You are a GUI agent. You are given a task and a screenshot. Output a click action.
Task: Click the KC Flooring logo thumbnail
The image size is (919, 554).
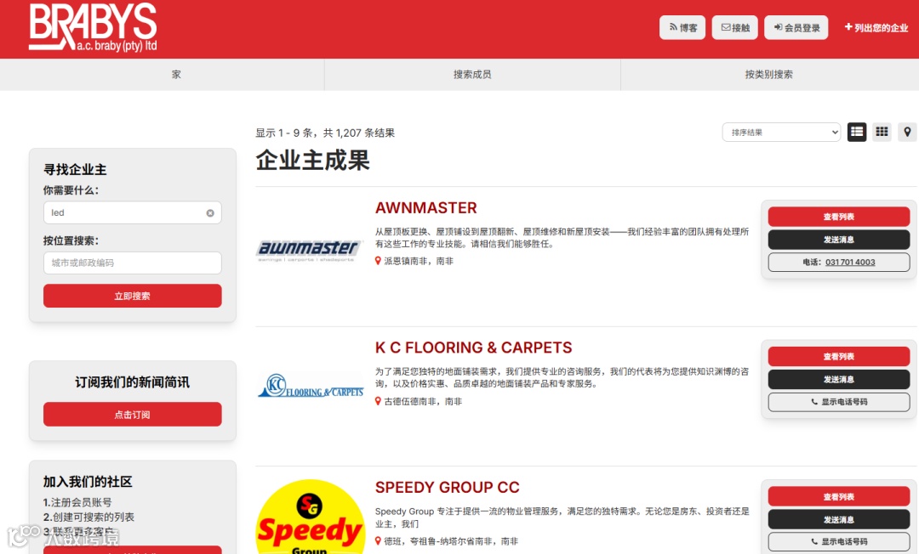[x=310, y=386]
